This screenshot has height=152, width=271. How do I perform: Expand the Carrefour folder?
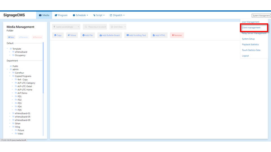10,73
